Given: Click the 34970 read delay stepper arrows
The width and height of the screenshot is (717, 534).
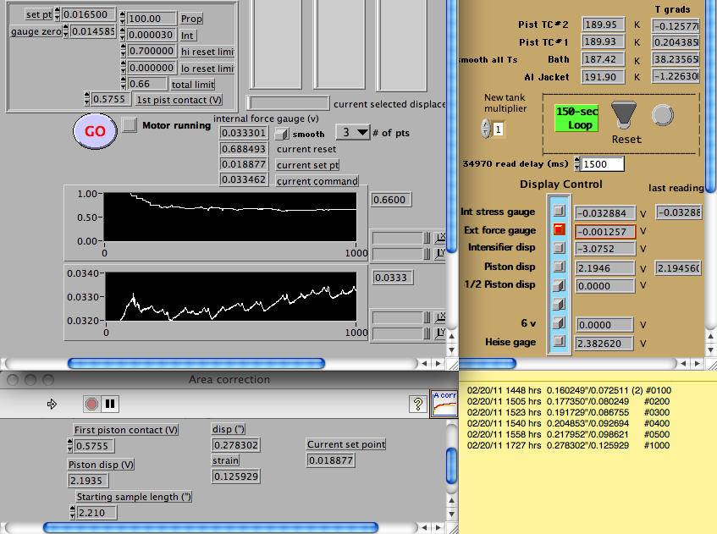Looking at the screenshot, I should pos(577,163).
